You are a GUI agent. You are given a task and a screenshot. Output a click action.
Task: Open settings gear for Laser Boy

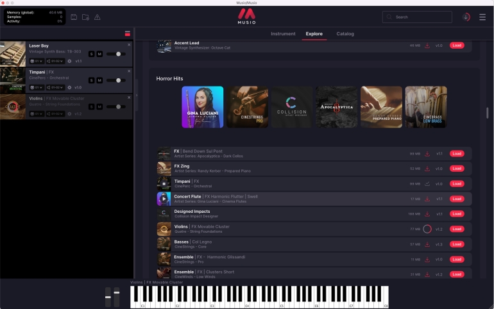click(x=70, y=61)
